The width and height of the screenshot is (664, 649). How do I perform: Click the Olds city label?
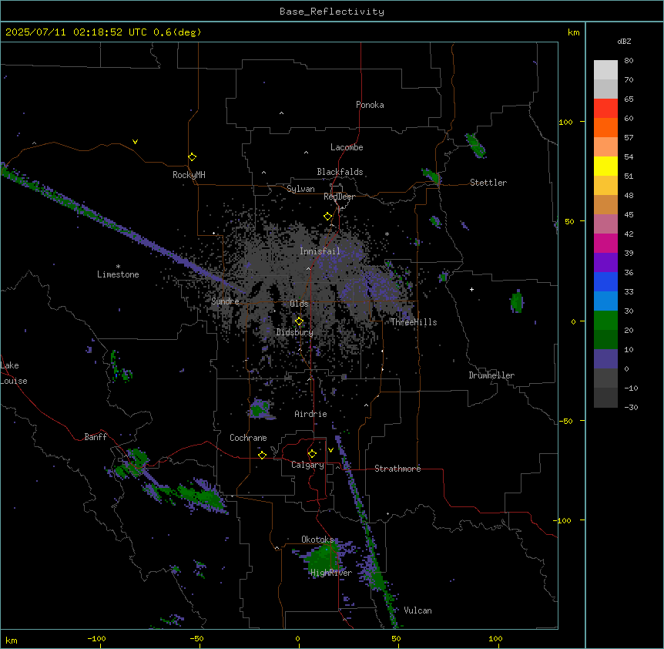point(299,304)
